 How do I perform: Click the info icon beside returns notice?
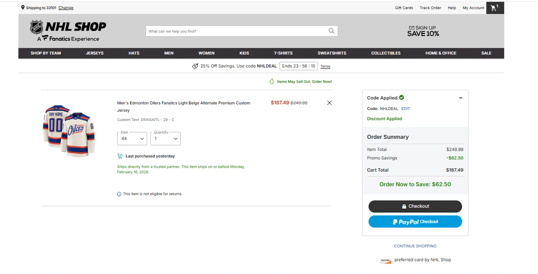click(x=119, y=194)
